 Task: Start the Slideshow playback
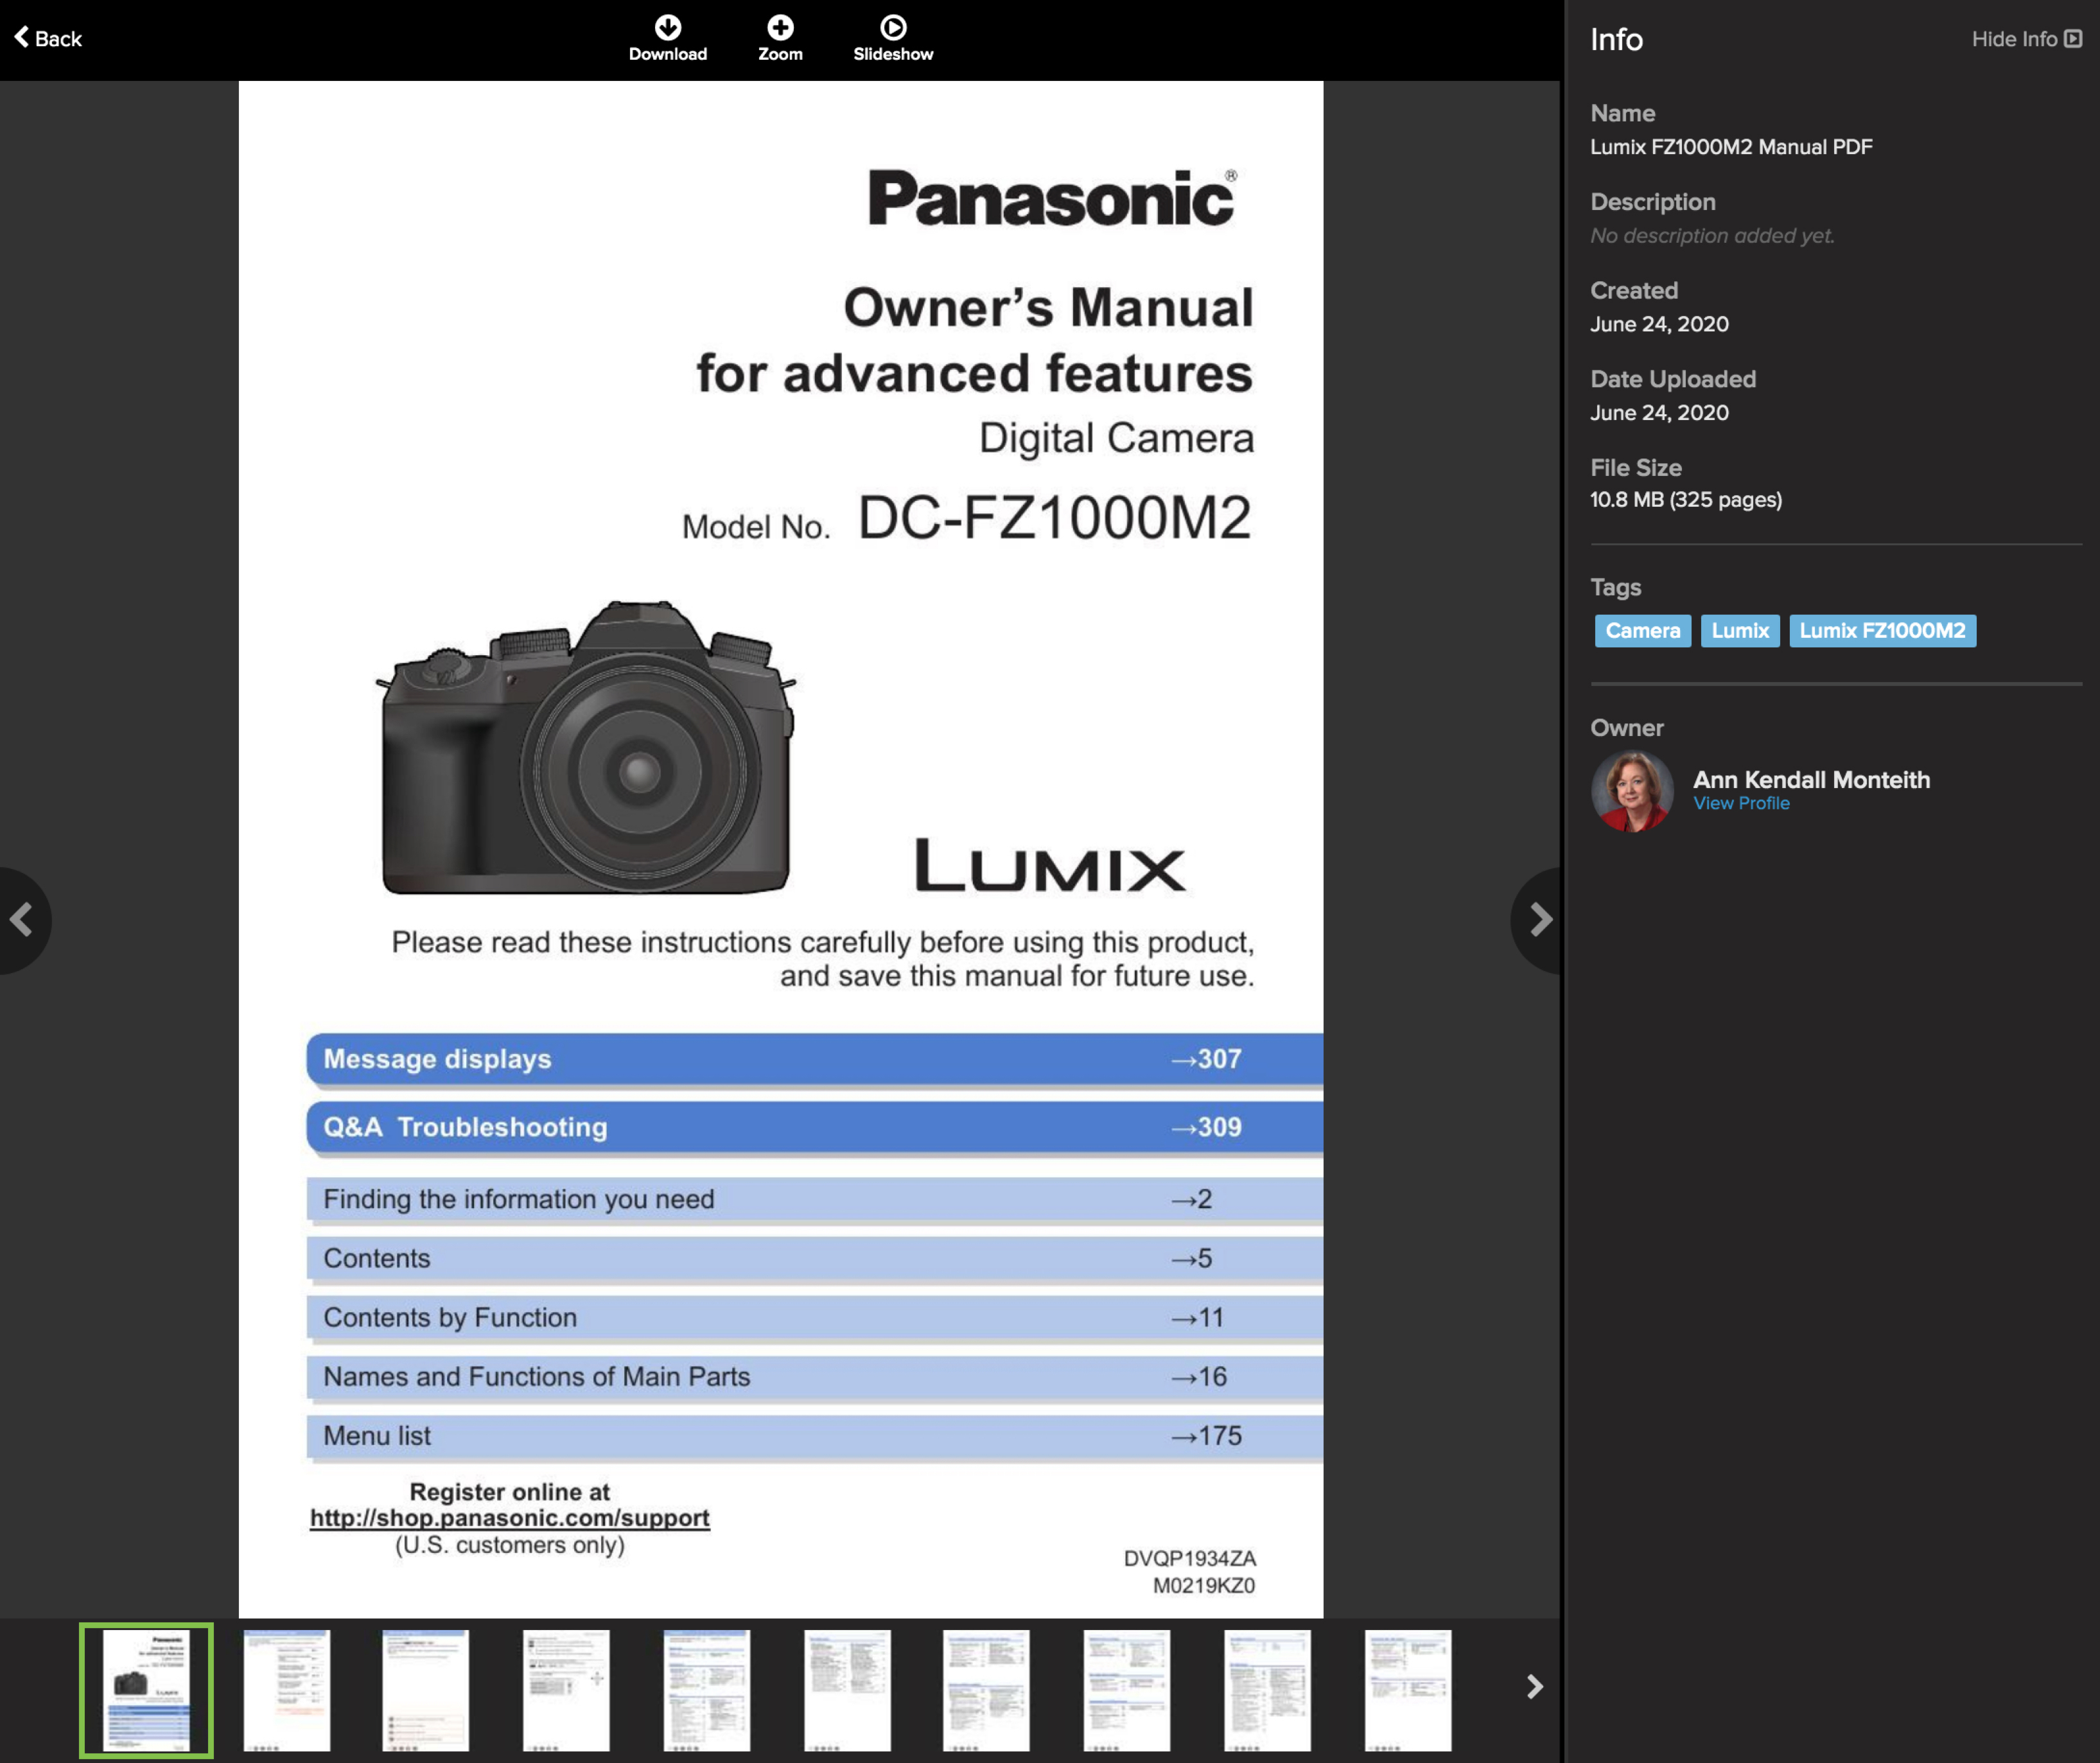(893, 38)
